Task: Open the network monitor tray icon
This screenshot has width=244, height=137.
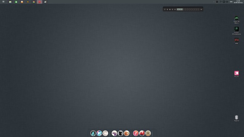Action: (x=224, y=2)
